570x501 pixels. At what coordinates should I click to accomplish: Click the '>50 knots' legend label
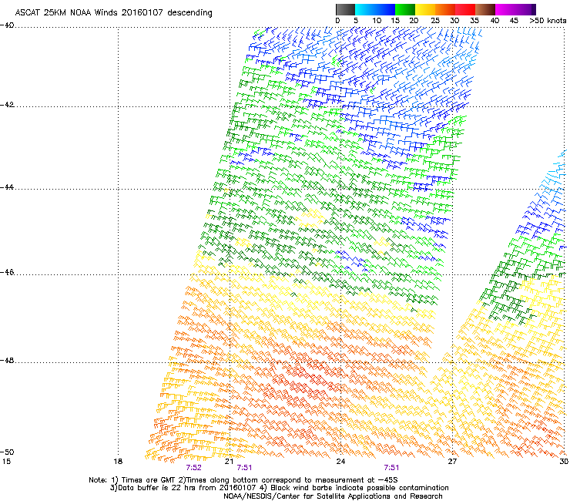[x=548, y=21]
